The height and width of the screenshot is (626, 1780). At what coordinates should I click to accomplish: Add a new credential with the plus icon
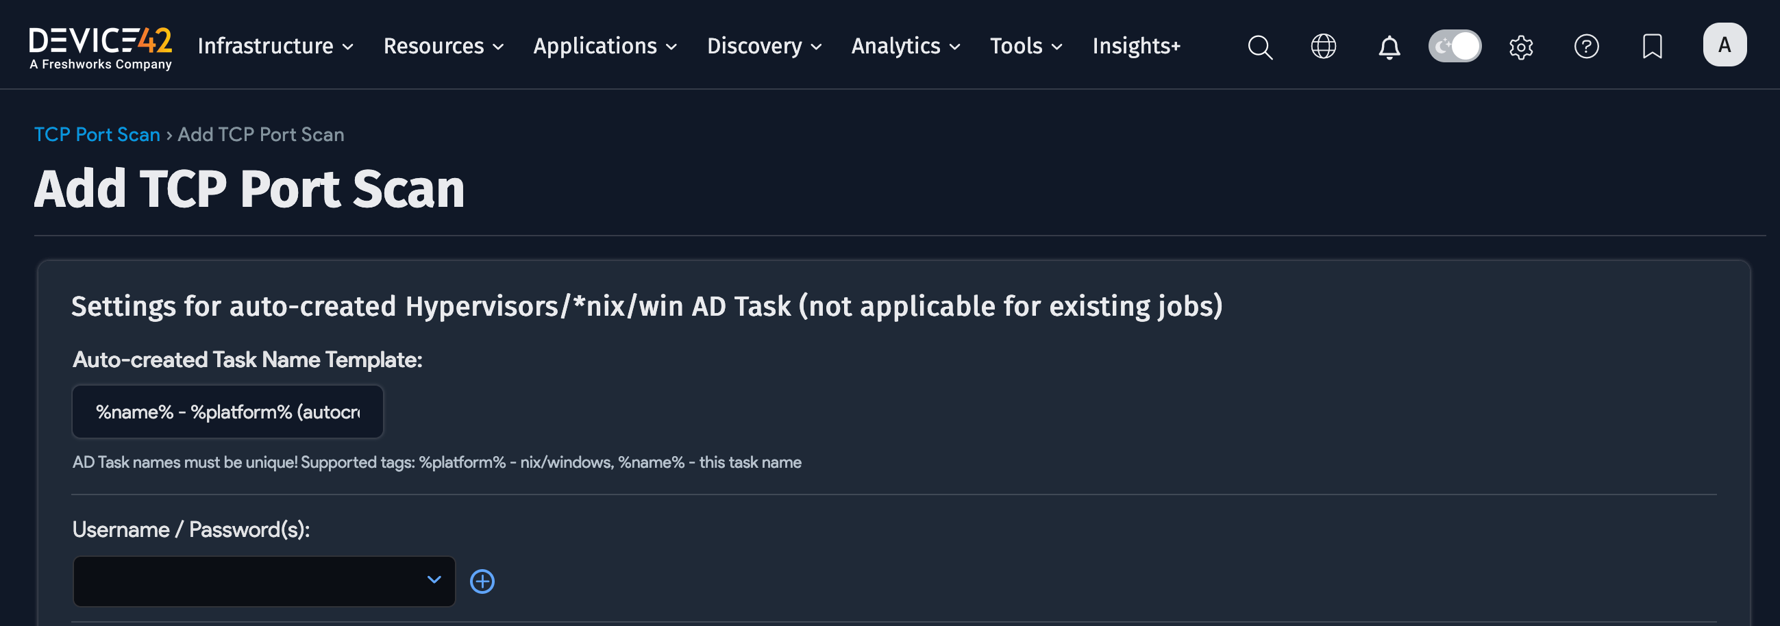(x=482, y=581)
